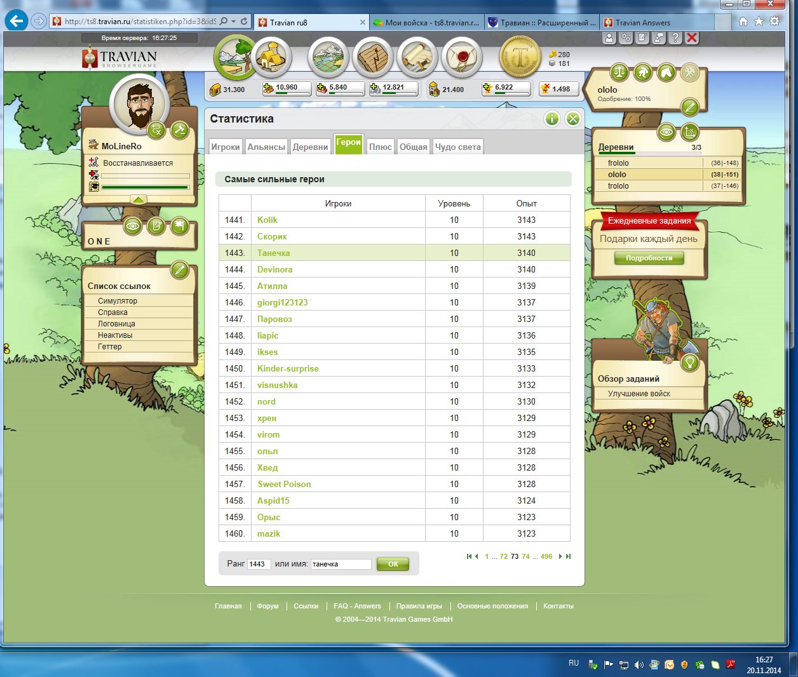
Task: Open the messages letter icon
Action: point(462,57)
